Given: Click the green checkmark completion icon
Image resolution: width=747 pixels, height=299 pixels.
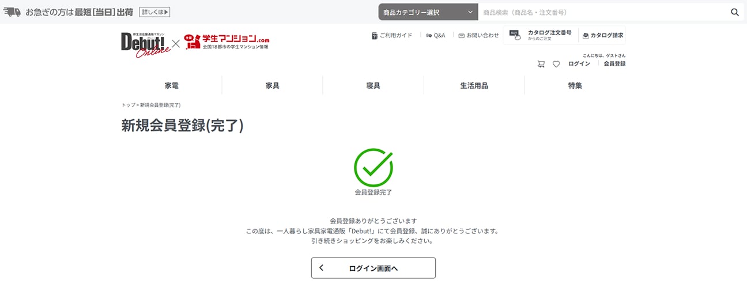Looking at the screenshot, I should pos(373,168).
